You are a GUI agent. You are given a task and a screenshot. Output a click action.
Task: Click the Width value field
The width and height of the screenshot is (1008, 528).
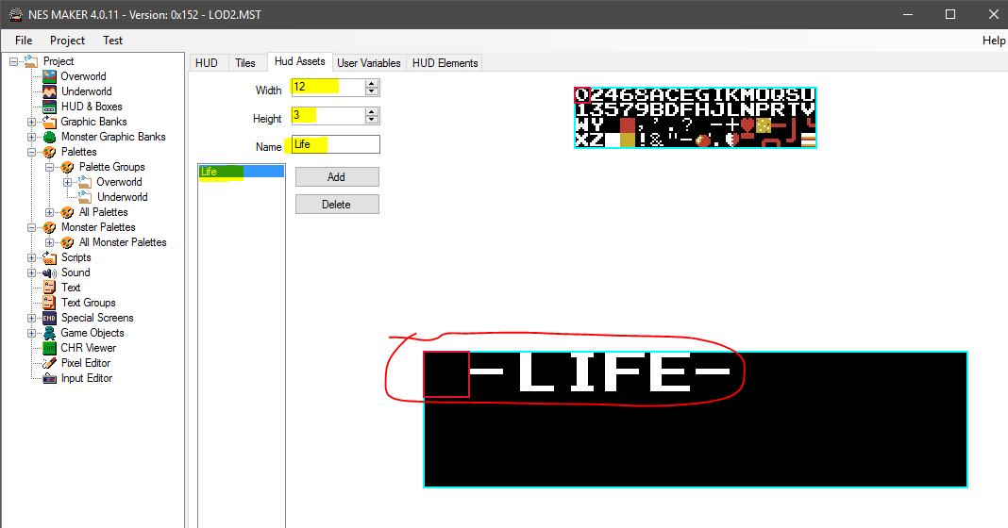(x=328, y=87)
